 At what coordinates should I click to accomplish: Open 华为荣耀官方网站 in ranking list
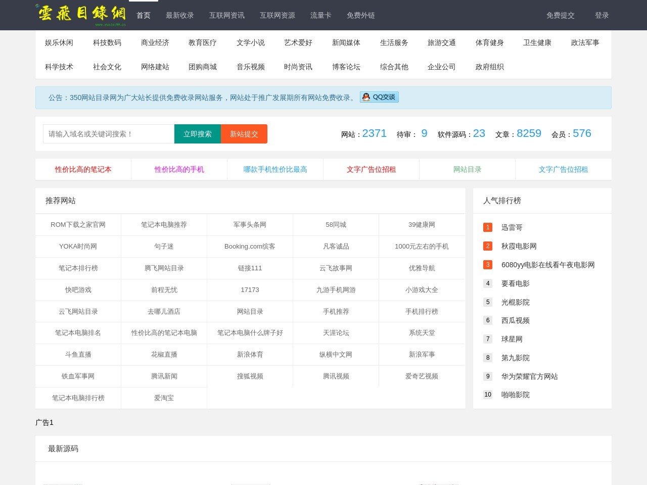529,376
